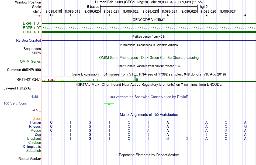Click the OMIM Genes label
The image size is (256, 165).
[x=30, y=62]
